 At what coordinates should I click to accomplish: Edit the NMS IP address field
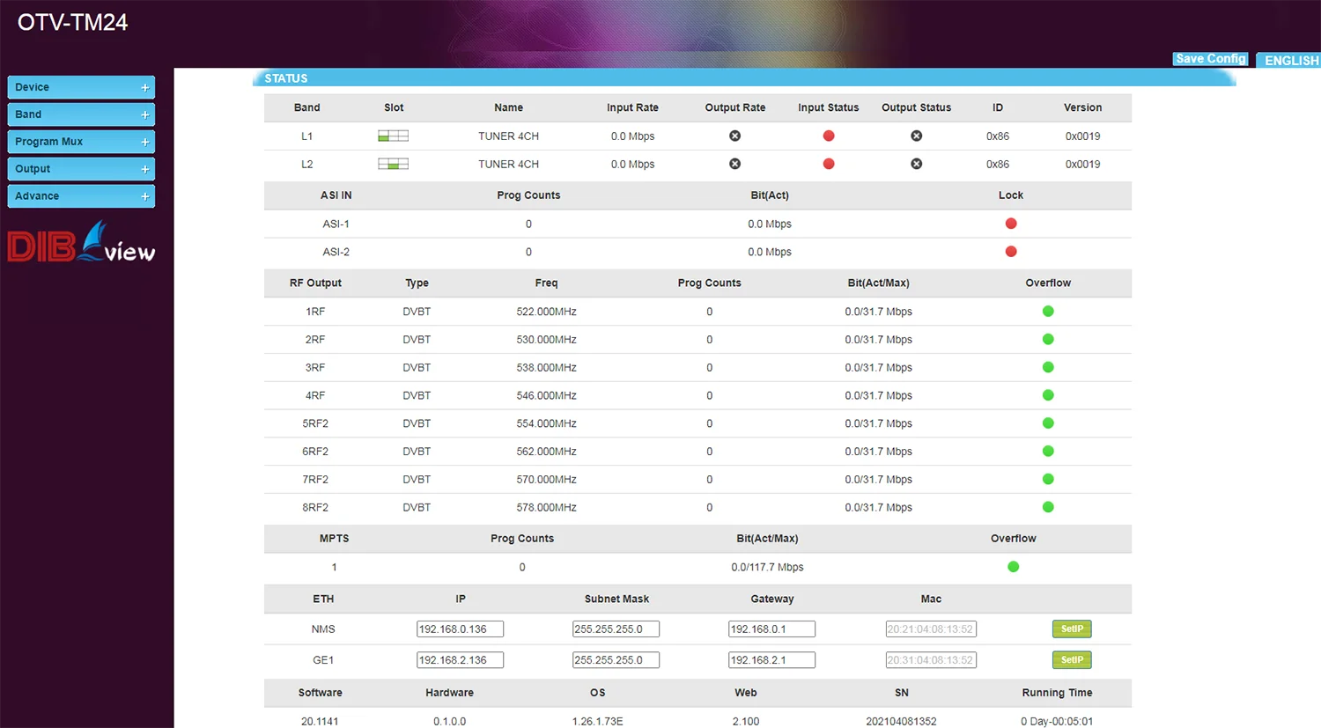460,629
